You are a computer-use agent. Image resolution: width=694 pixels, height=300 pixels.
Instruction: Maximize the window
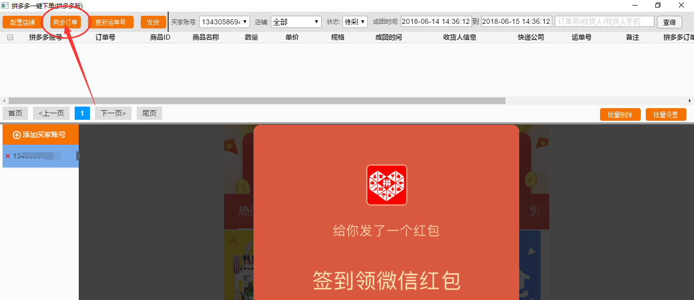(658, 5)
